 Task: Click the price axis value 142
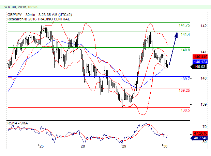pyautogui.click(x=204, y=26)
